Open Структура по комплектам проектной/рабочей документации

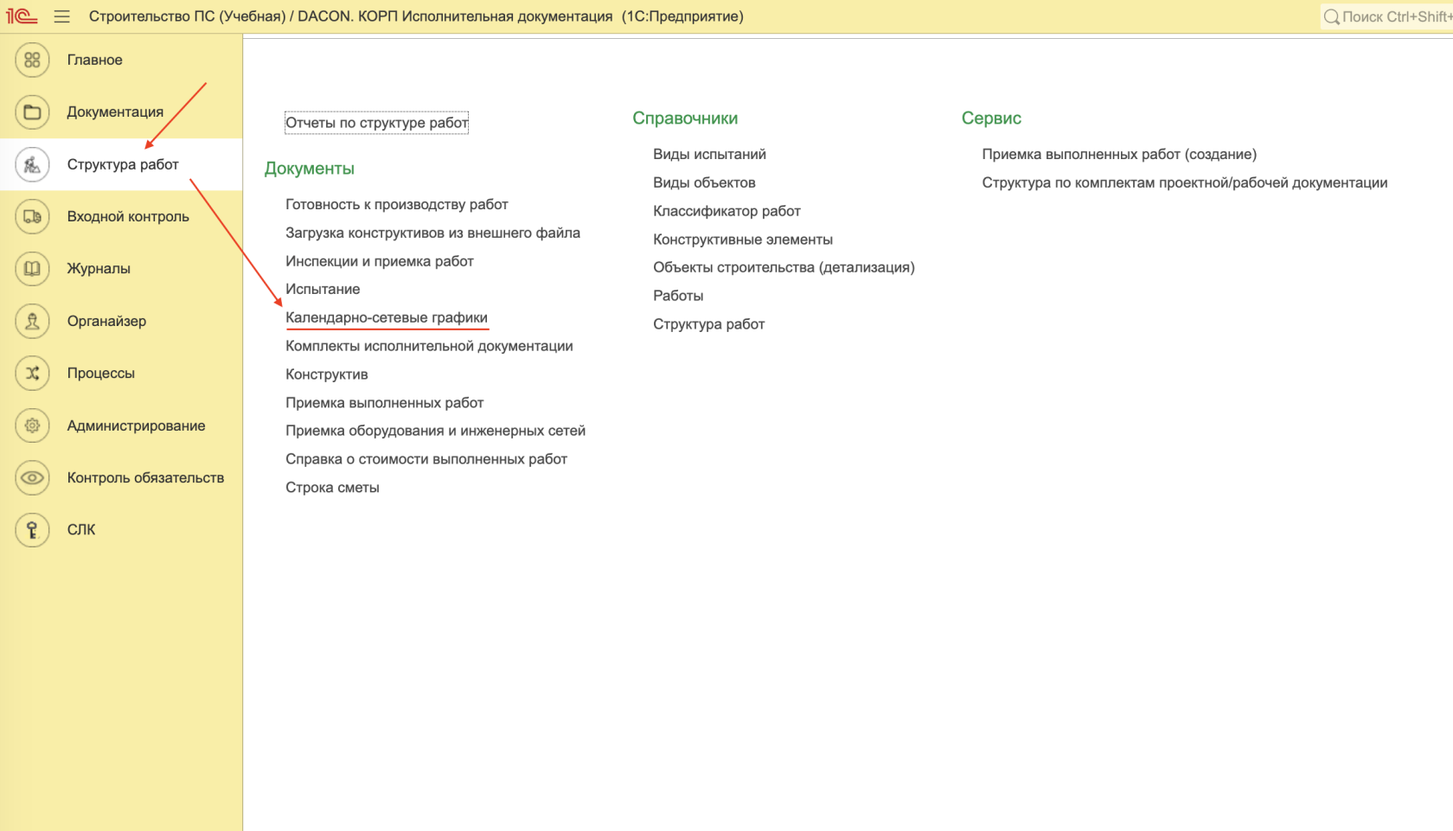1185,182
